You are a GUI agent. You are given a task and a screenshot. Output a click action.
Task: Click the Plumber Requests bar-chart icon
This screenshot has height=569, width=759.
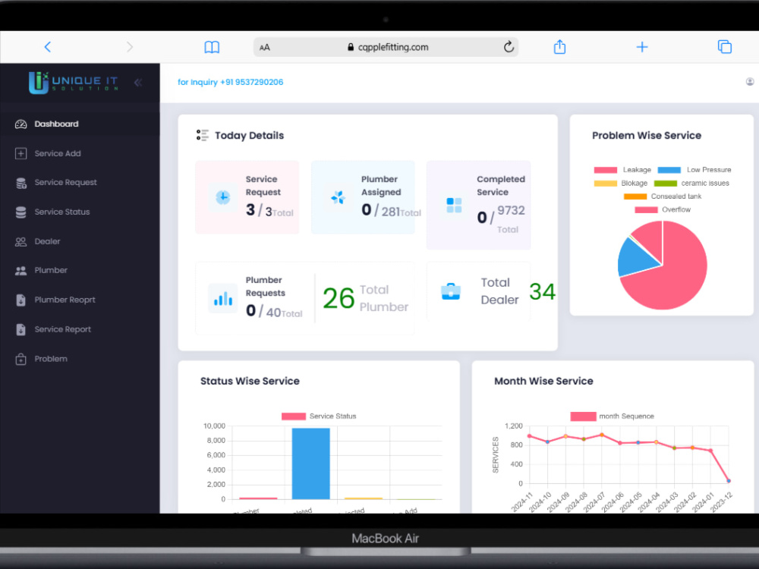[222, 298]
